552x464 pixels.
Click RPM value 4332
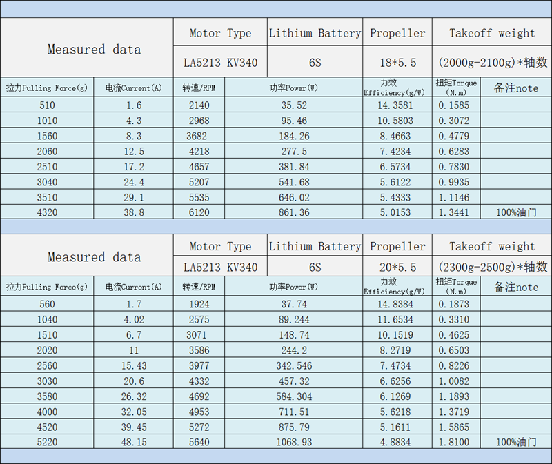coord(199,381)
